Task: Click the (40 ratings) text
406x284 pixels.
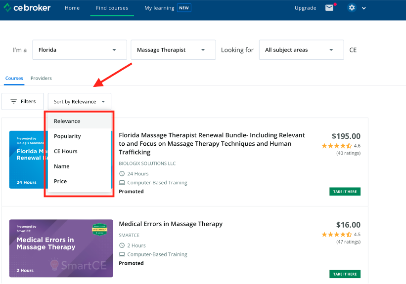Action: [x=348, y=153]
